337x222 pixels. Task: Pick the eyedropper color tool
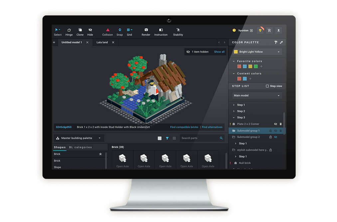point(281,43)
